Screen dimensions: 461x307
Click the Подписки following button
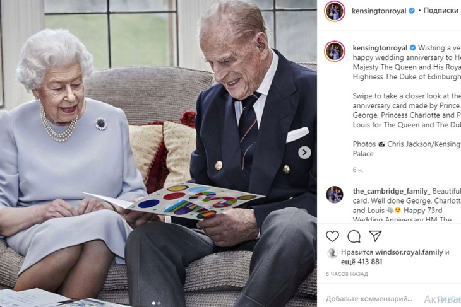pos(441,11)
